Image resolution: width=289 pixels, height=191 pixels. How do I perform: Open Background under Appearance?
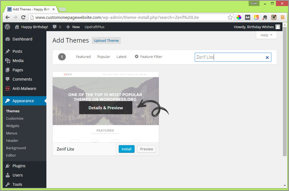tap(16, 148)
